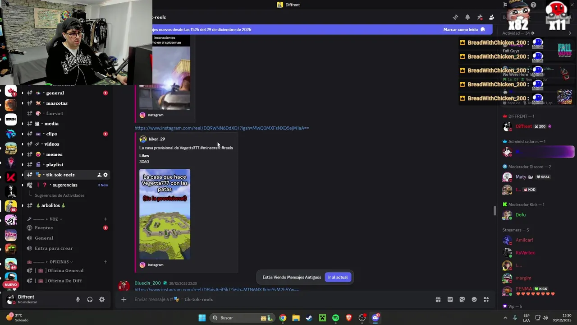The width and height of the screenshot is (577, 325).
Task: Click the NUEVO unread servers pill
Action: tap(11, 285)
